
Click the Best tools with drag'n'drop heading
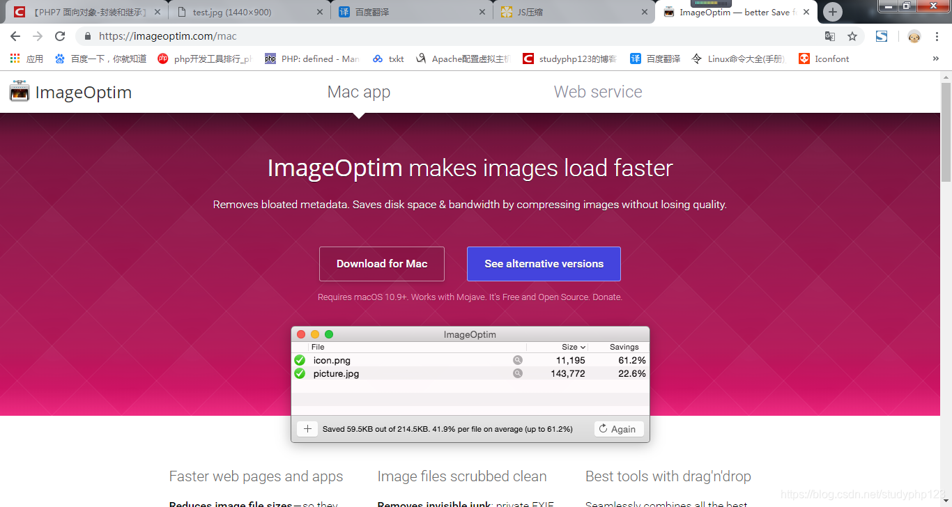[x=668, y=476]
